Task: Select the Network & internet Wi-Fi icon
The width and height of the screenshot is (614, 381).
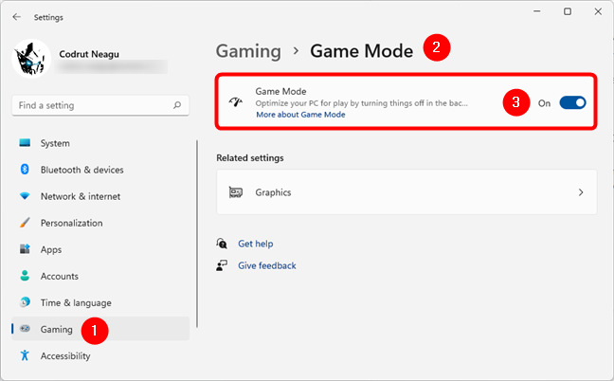Action: (x=25, y=196)
